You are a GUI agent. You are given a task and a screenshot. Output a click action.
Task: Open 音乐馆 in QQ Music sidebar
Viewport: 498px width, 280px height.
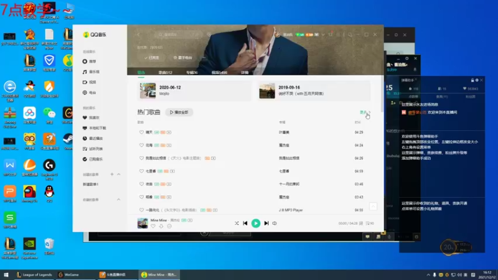[x=91, y=72]
